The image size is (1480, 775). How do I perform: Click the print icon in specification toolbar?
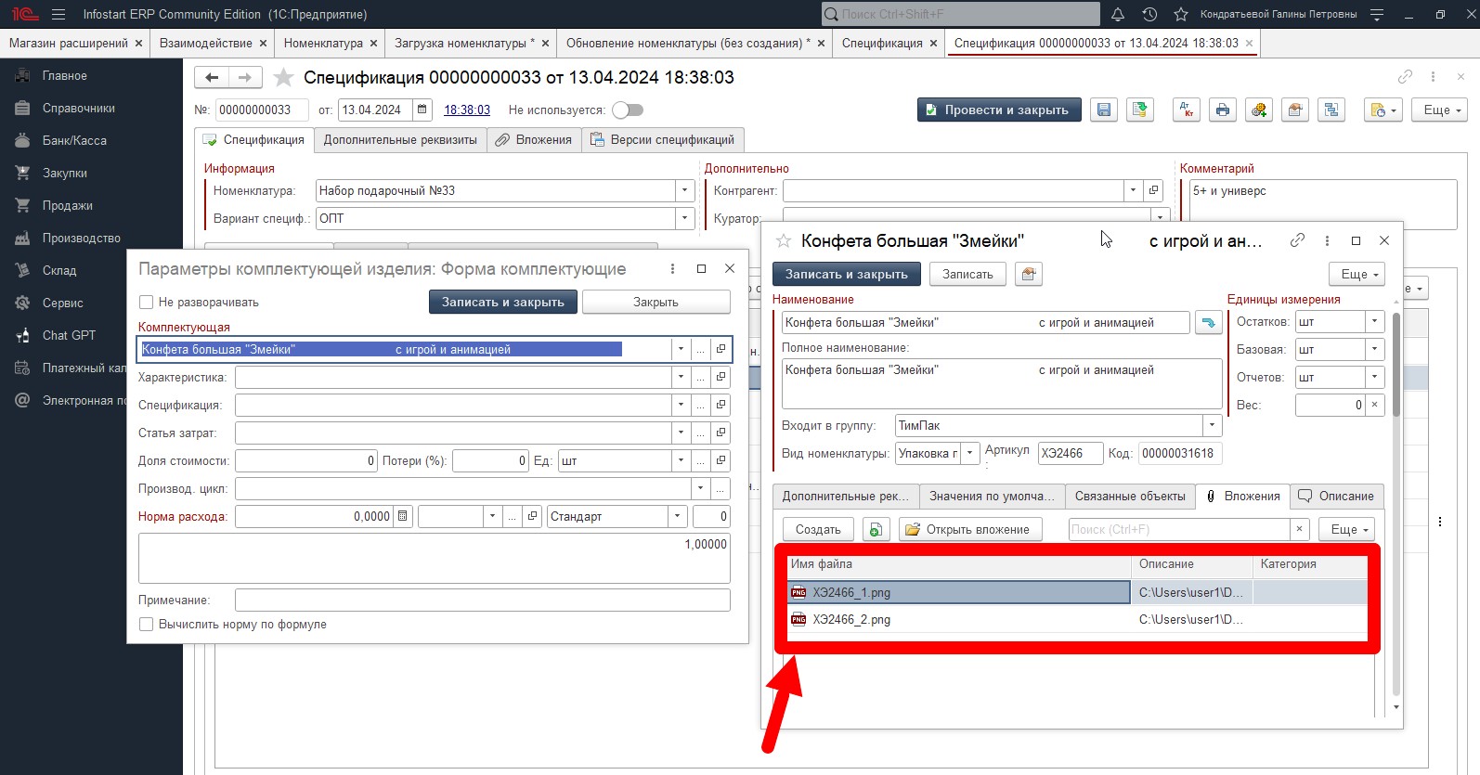tap(1223, 110)
